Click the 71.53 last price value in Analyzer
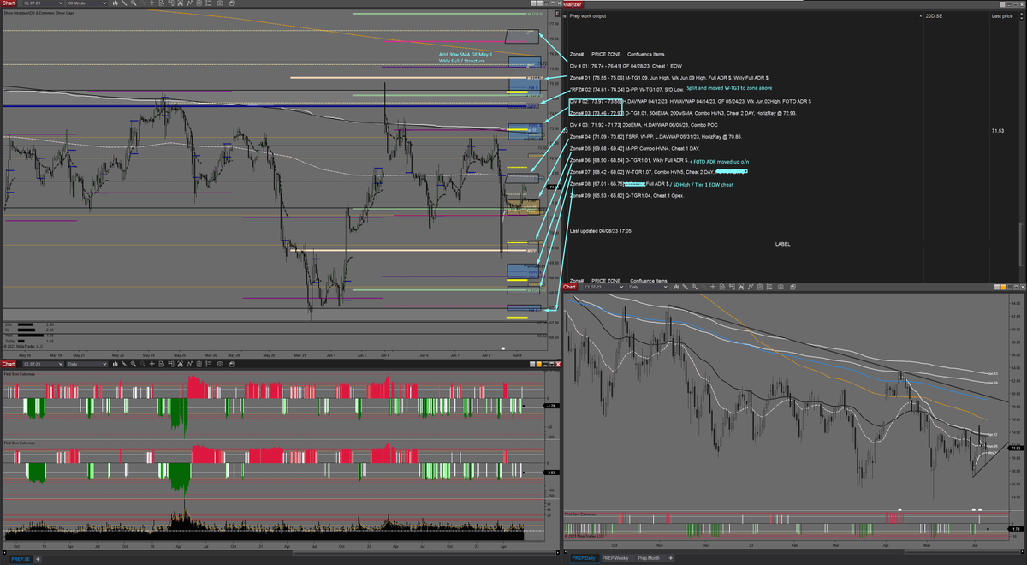Image resolution: width=1027 pixels, height=565 pixels. [997, 130]
